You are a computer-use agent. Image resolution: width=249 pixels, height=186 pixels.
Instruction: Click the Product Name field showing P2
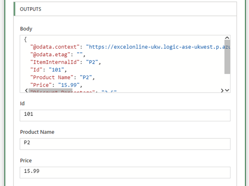click(x=125, y=144)
